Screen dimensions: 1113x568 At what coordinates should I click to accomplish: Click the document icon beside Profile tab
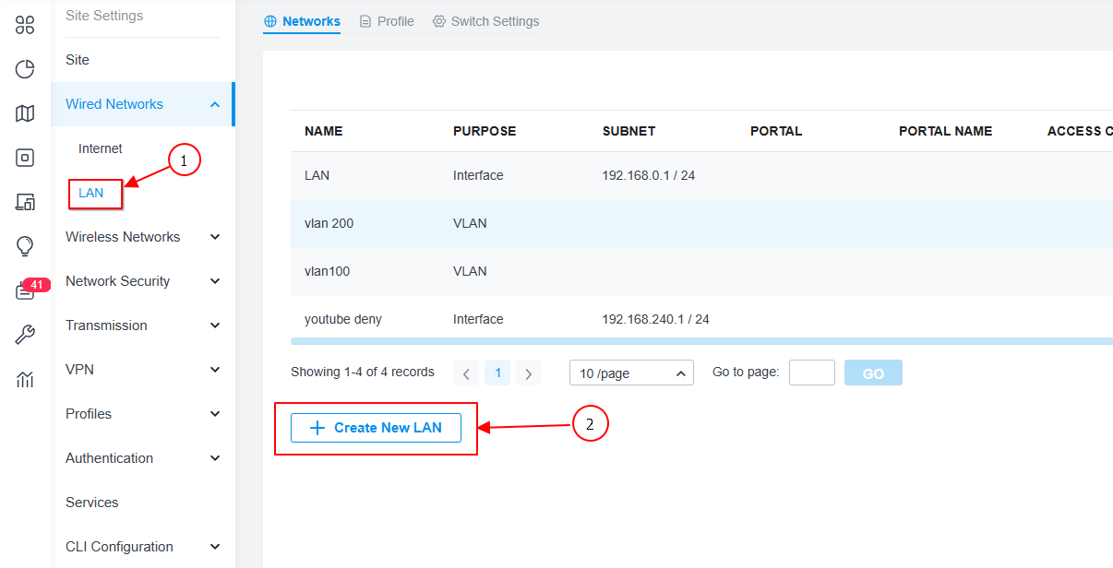pos(365,21)
